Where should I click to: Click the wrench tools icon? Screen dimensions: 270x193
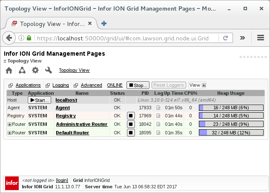(48, 70)
